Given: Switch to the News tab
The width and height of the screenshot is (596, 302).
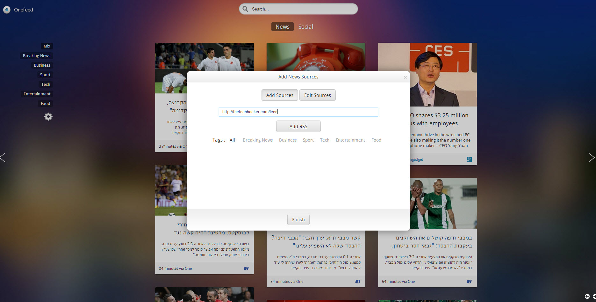Looking at the screenshot, I should 283,27.
